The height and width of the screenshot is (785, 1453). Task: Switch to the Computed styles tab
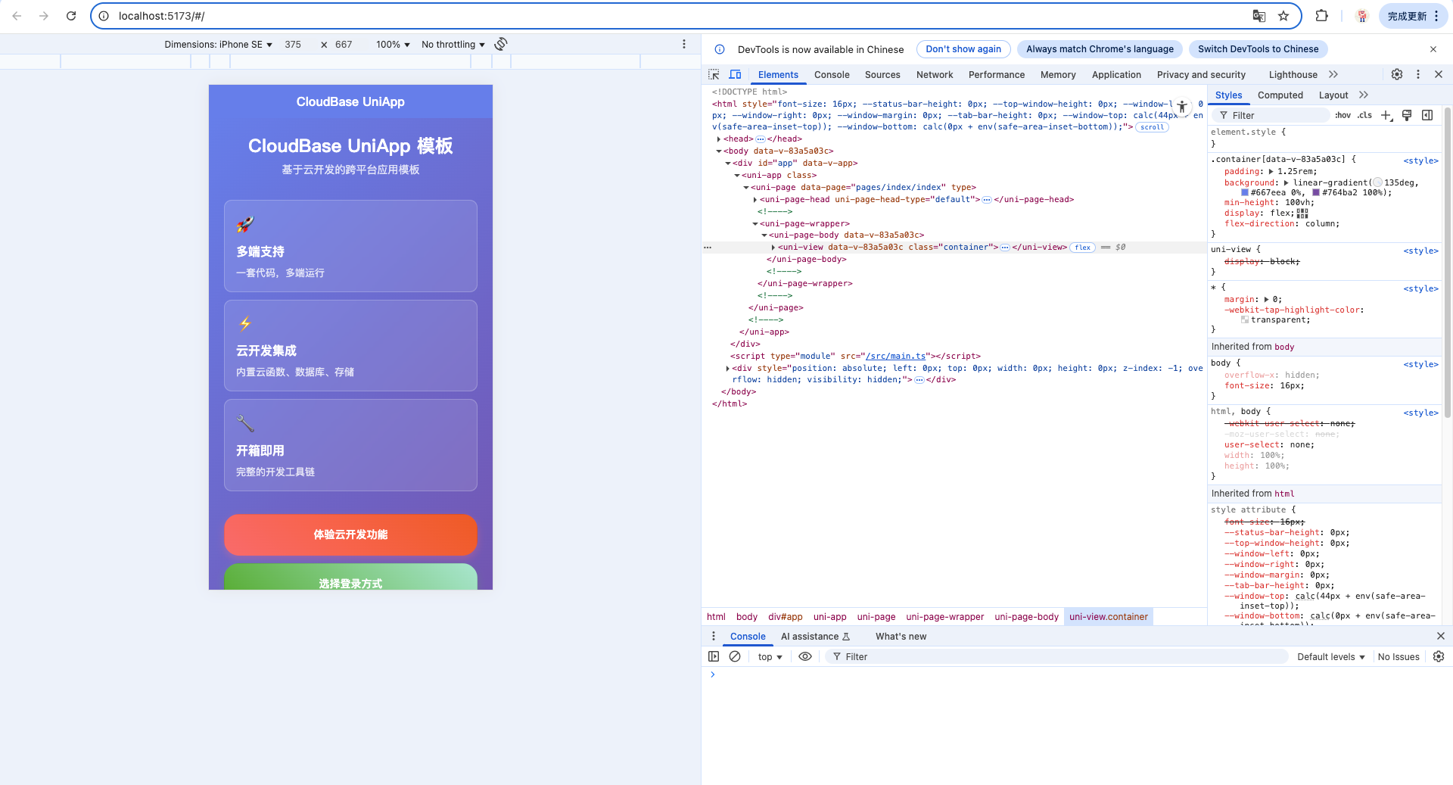click(1280, 95)
